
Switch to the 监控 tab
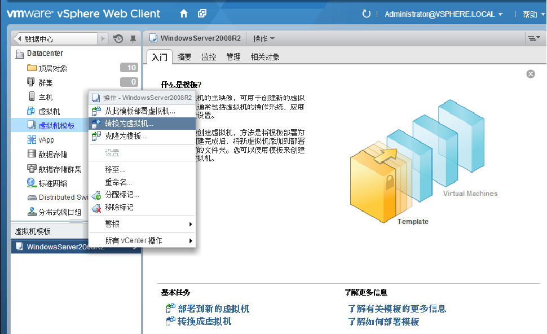(x=209, y=57)
